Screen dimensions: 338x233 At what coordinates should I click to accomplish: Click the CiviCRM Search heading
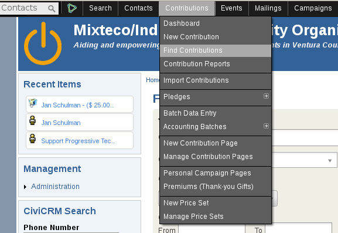60,211
